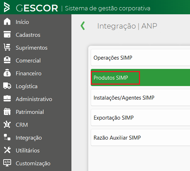Open the Cadastros archive box icon

(7, 34)
